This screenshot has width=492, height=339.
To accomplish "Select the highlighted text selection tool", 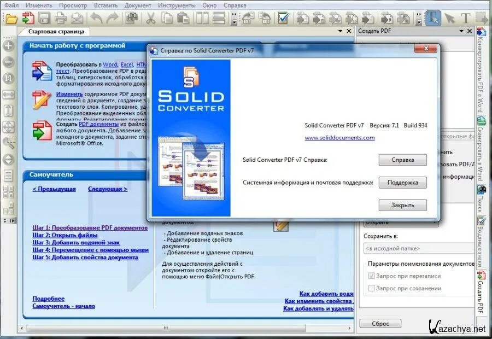I will click(x=434, y=18).
